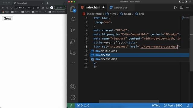This screenshot has width=193, height=108.
Task: Click the zoom magnifier icon in address bar
Action: point(29,8)
